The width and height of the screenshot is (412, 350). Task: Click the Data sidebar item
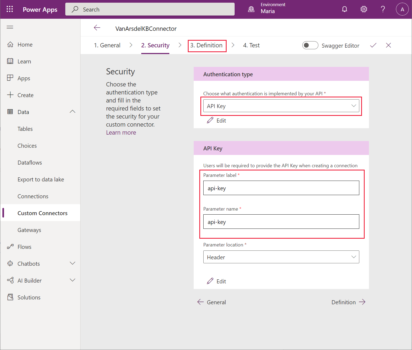tap(23, 112)
